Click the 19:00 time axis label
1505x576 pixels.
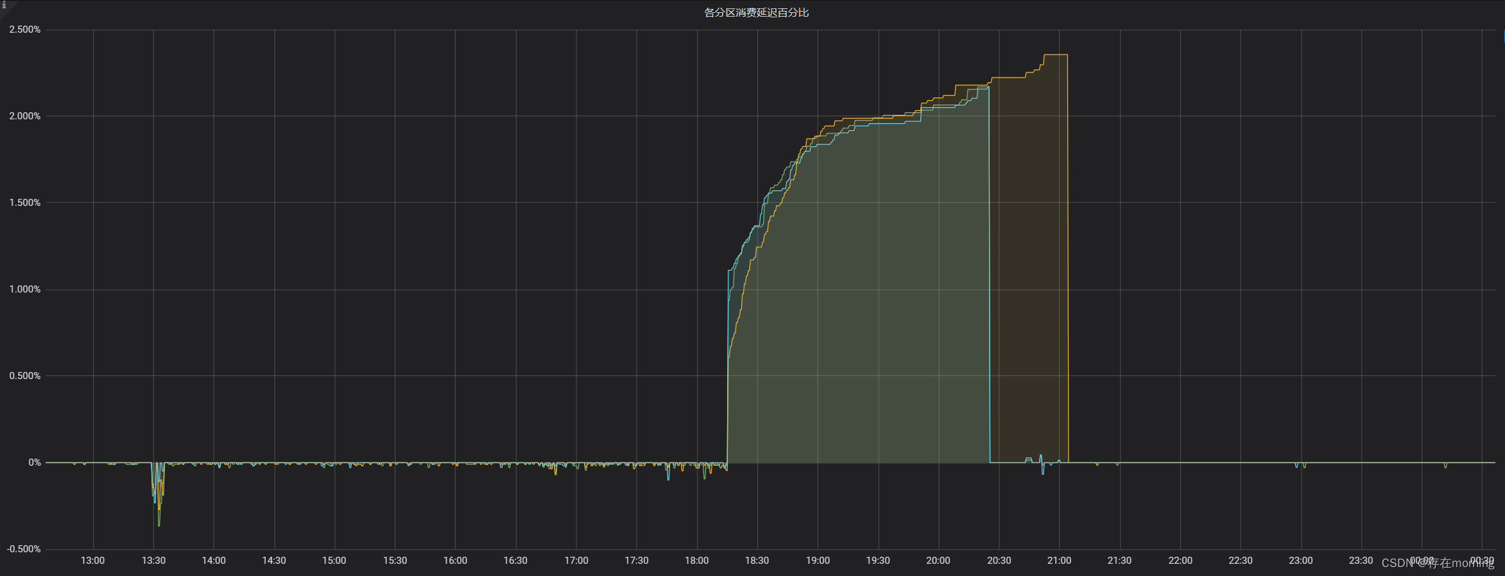pyautogui.click(x=818, y=561)
